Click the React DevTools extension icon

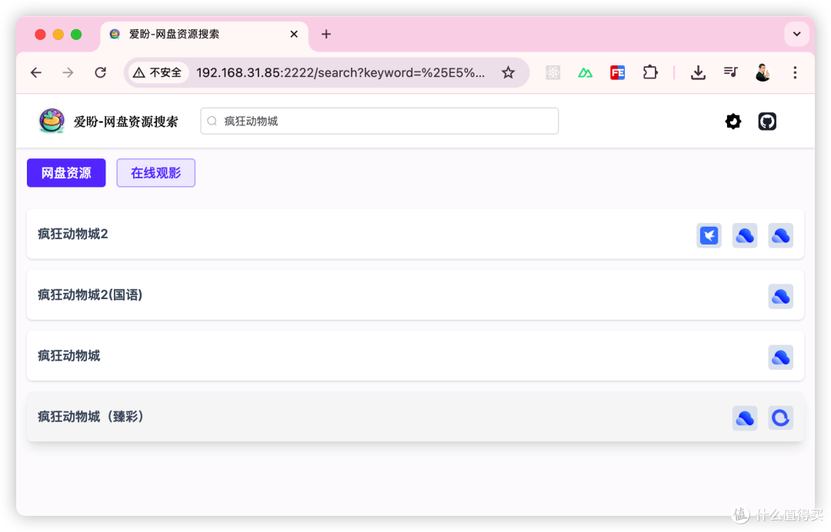552,72
